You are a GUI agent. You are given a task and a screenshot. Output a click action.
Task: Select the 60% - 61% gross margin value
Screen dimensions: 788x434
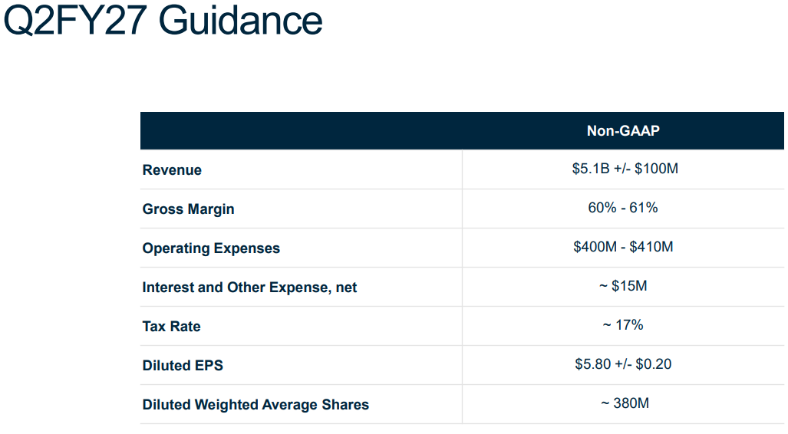pyautogui.click(x=623, y=208)
